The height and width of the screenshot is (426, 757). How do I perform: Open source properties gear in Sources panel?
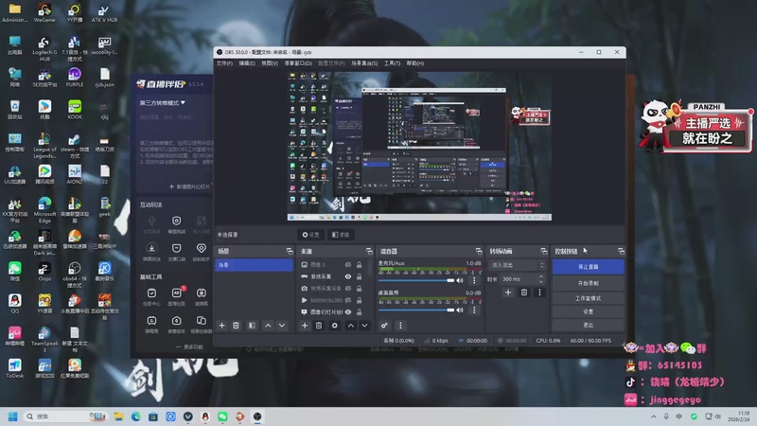[x=335, y=326]
